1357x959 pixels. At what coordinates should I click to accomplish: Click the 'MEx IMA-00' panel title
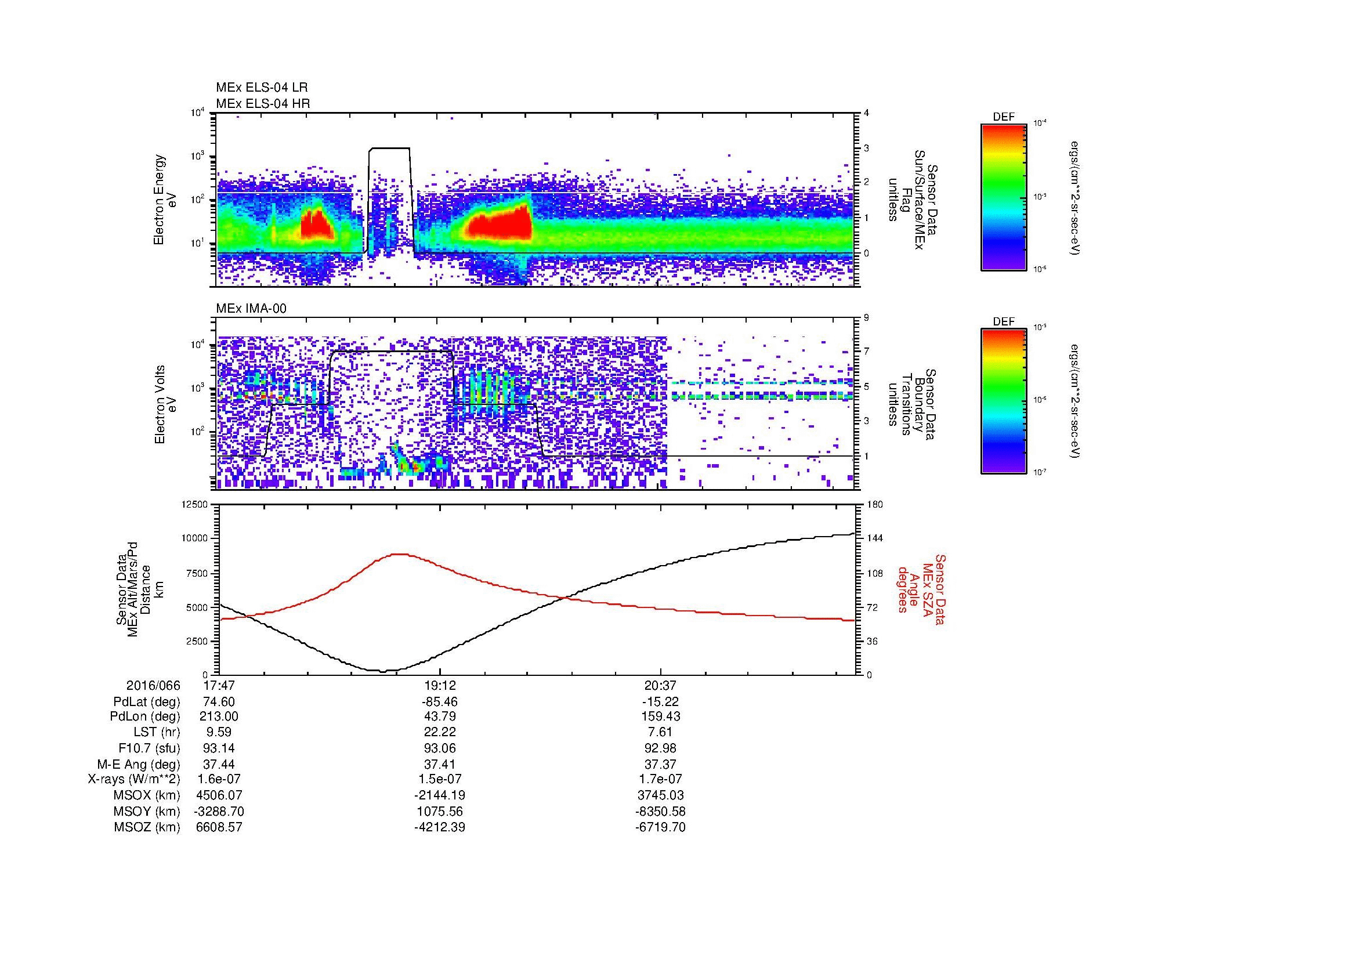tap(251, 309)
